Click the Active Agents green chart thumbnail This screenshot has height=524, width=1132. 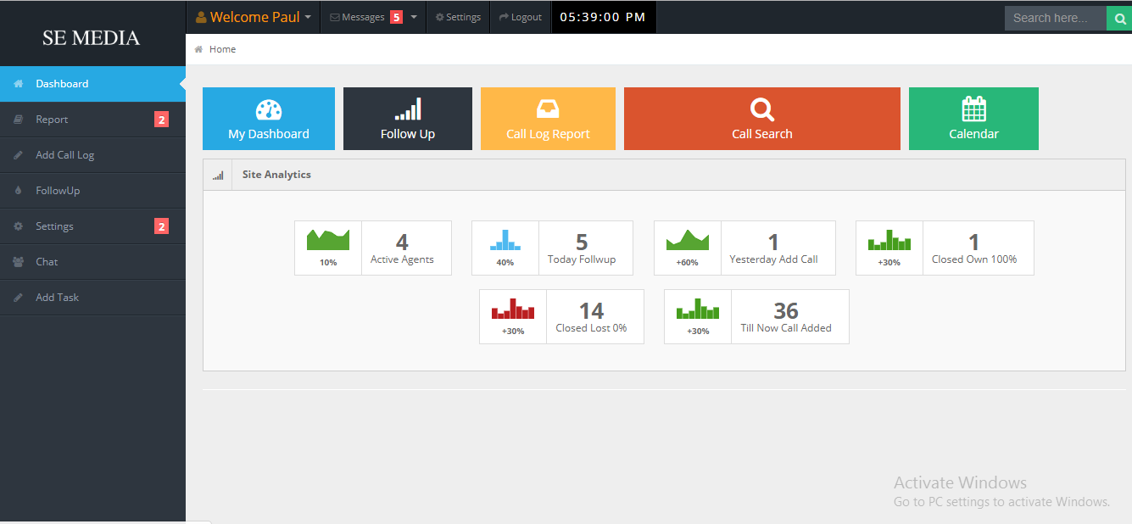coord(328,239)
